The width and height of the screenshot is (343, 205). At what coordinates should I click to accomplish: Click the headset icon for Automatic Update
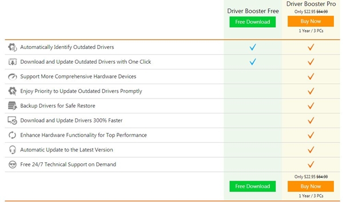13,150
